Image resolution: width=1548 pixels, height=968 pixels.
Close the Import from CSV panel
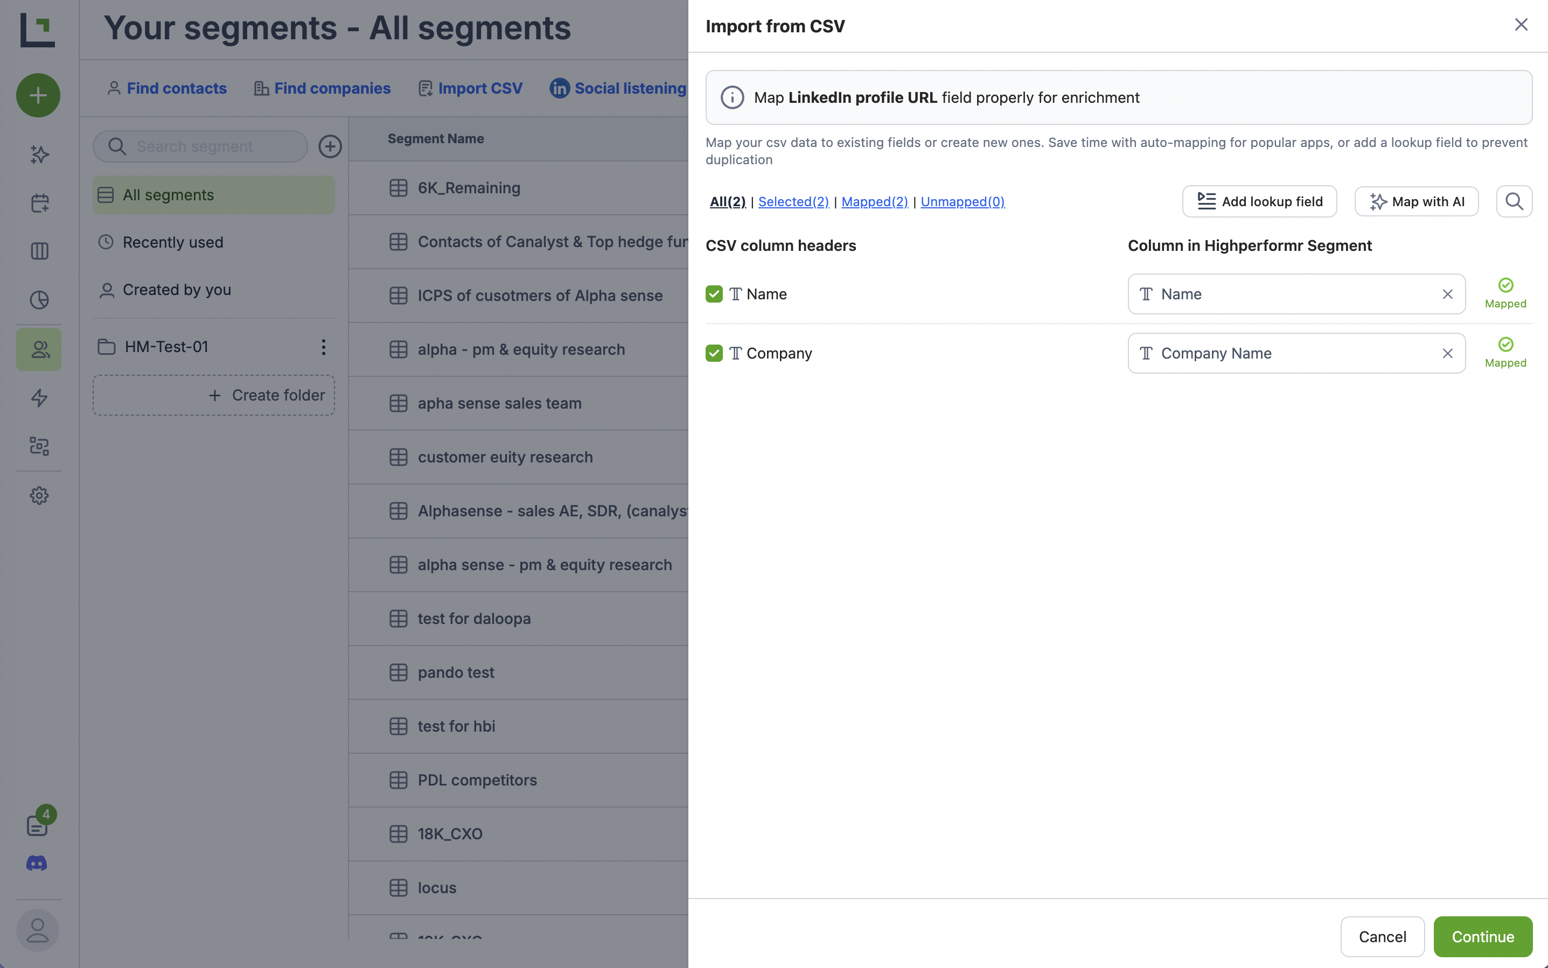point(1521,24)
